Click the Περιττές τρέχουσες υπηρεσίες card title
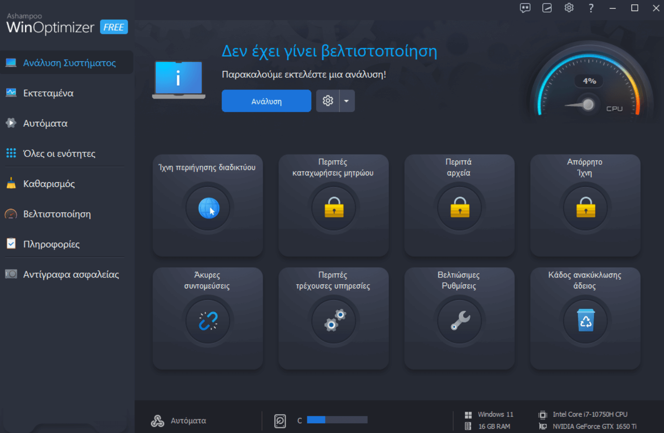This screenshot has width=664, height=433. [x=333, y=280]
